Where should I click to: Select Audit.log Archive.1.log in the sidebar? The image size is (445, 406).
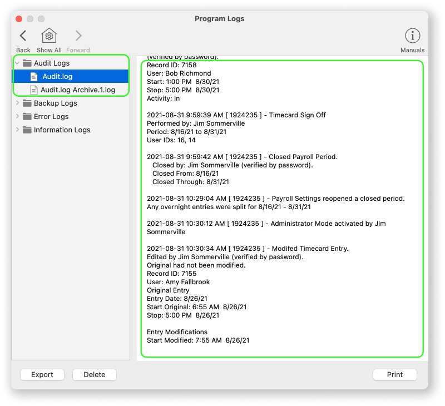[70, 90]
